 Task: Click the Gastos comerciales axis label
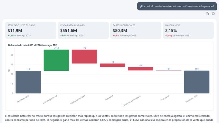pyautogui.click(x=78, y=100)
